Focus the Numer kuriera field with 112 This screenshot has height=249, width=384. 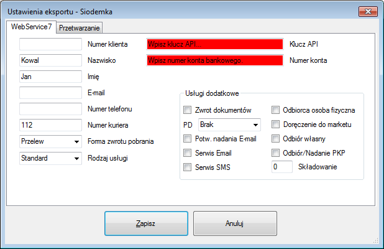click(x=50, y=125)
